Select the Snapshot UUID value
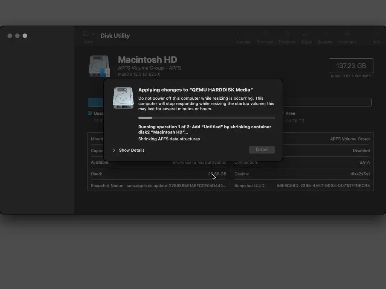386x289 pixels. pyautogui.click(x=323, y=186)
